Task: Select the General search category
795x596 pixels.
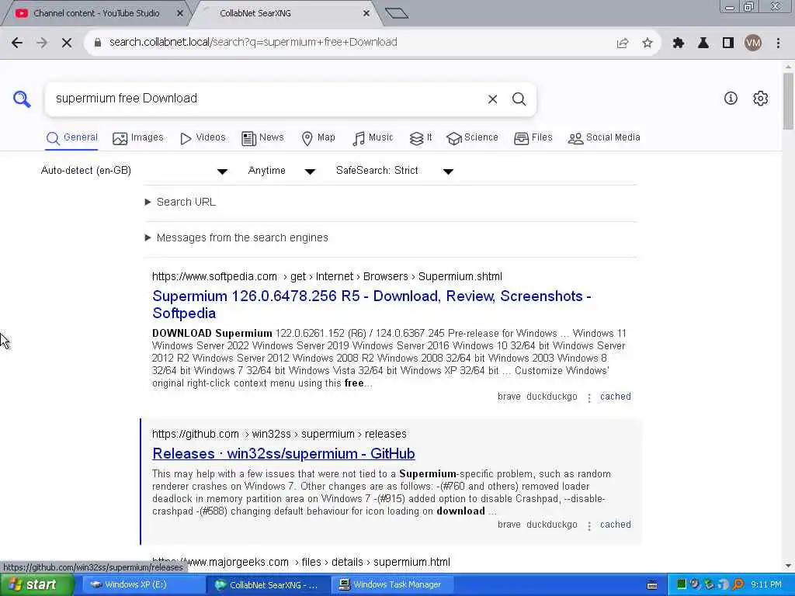Action: click(x=71, y=138)
